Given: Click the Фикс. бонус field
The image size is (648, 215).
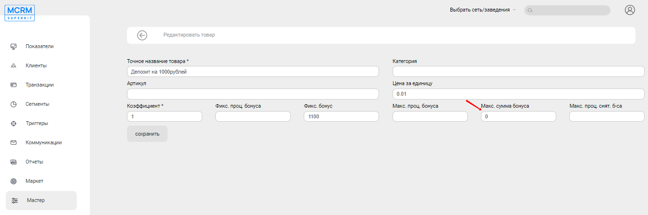Looking at the screenshot, I should click(341, 116).
